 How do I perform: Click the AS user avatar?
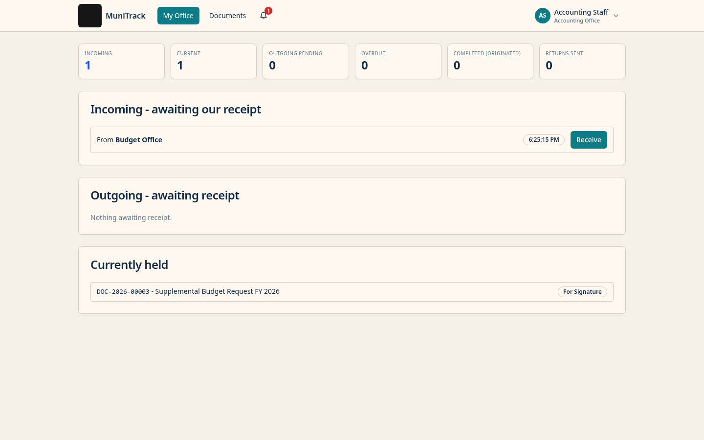pyautogui.click(x=543, y=16)
